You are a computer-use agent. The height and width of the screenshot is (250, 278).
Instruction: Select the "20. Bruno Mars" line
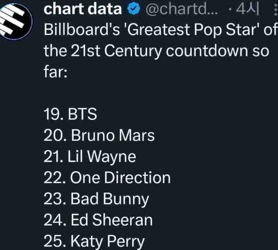pos(99,136)
